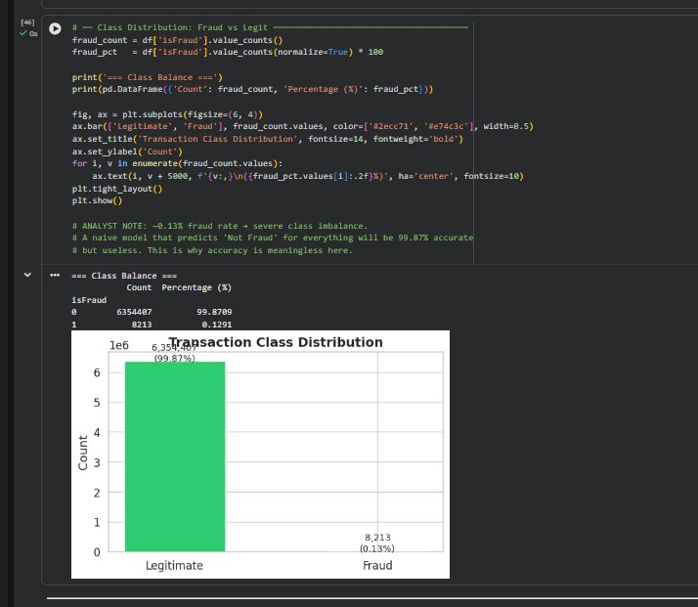Click the y-axis tick label 6

(x=97, y=373)
